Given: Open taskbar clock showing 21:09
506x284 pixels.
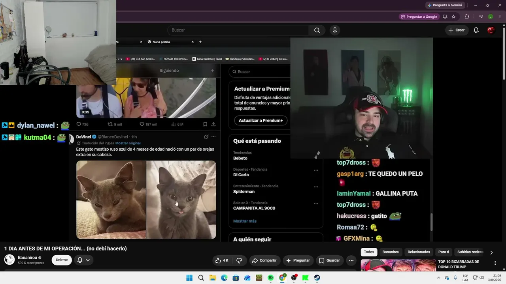Looking at the screenshot, I should coord(494,278).
